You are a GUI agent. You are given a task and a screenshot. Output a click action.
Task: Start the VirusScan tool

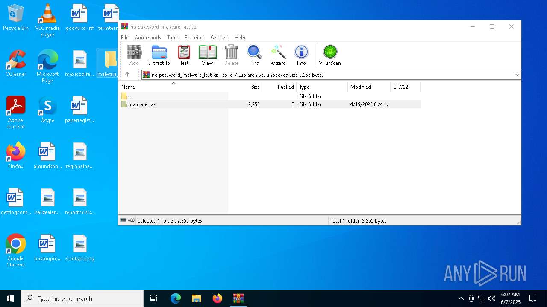[x=330, y=55]
